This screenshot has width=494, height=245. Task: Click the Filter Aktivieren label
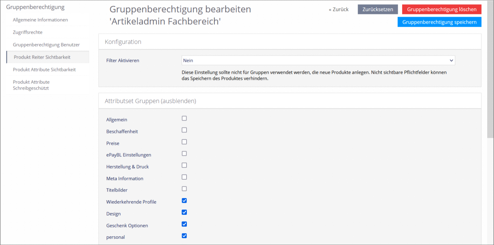tap(123, 60)
